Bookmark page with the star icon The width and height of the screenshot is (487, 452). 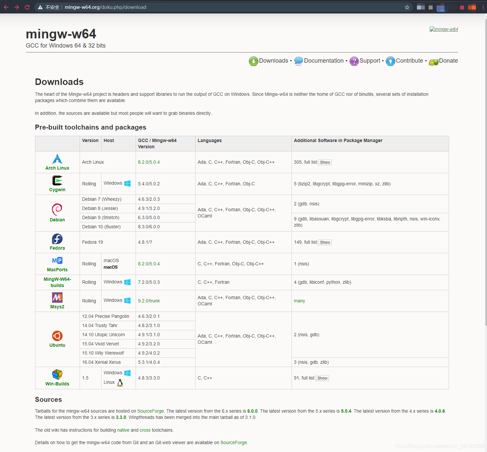click(x=407, y=7)
